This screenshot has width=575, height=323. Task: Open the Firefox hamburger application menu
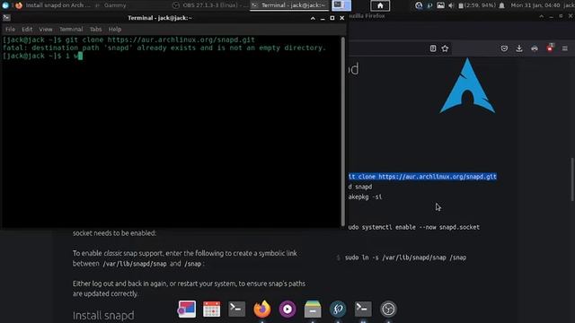pos(565,48)
